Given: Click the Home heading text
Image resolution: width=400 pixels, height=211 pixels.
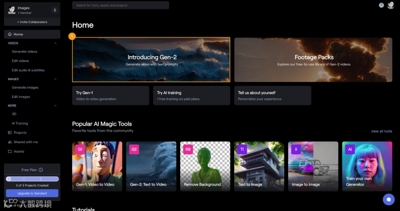Looking at the screenshot, I should [x=83, y=25].
